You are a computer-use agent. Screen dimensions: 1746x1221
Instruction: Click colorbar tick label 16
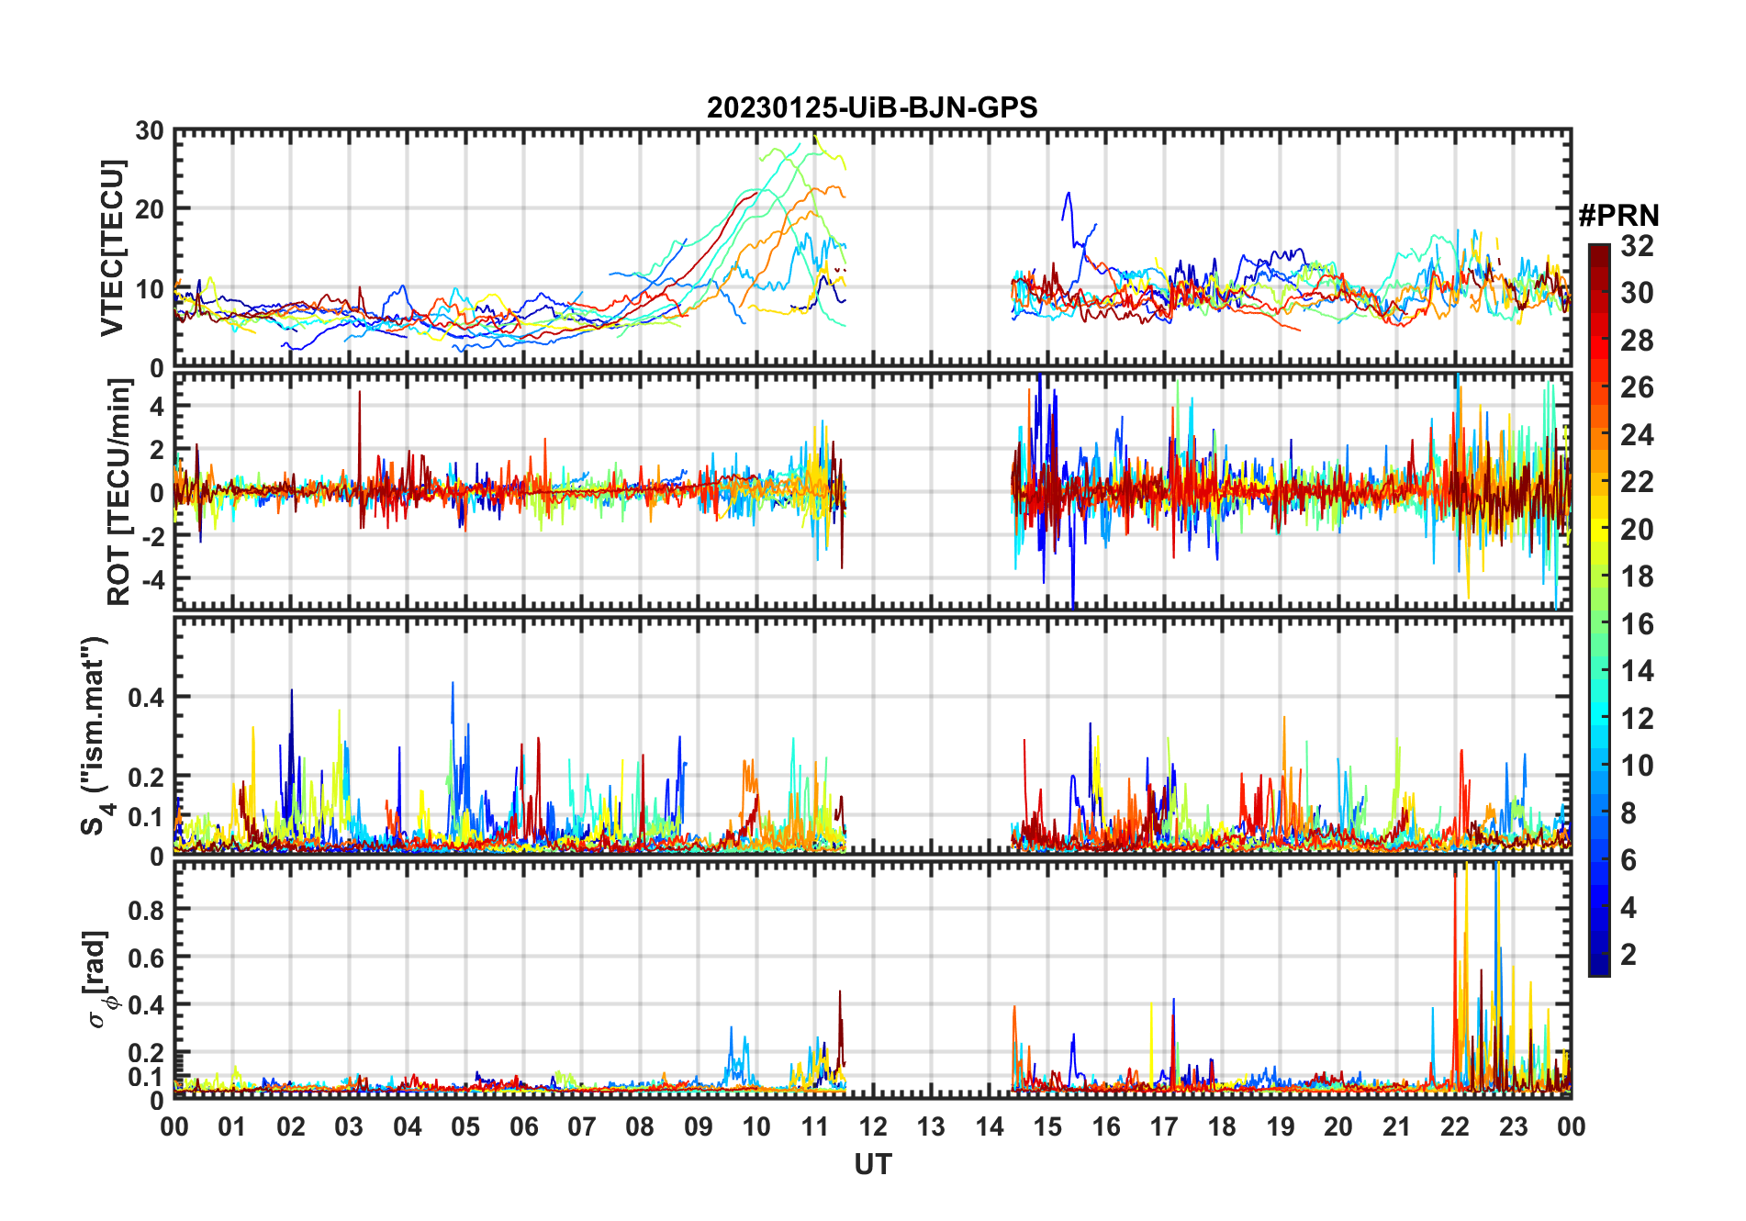pyautogui.click(x=1637, y=624)
